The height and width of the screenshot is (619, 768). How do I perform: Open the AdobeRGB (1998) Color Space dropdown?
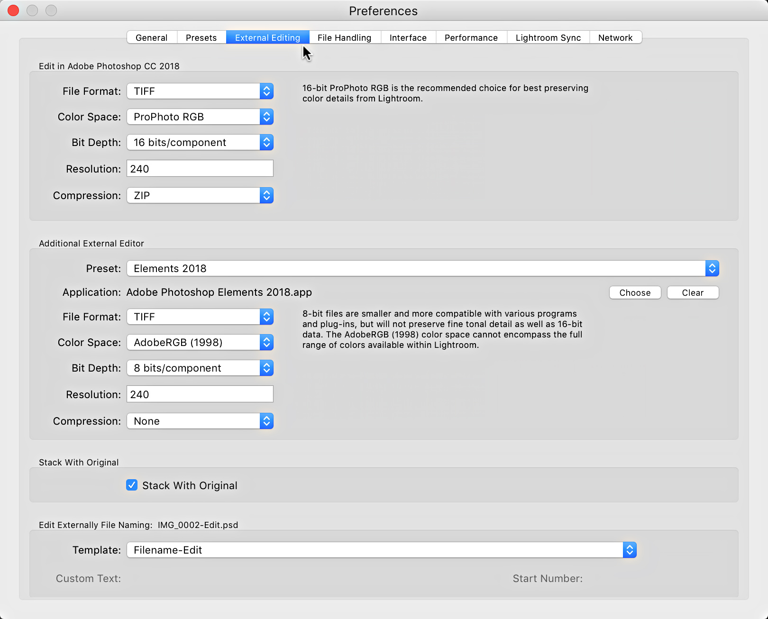click(200, 342)
